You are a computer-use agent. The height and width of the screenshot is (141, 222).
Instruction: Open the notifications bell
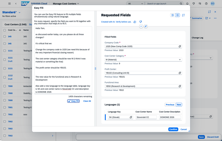click(x=187, y=3)
